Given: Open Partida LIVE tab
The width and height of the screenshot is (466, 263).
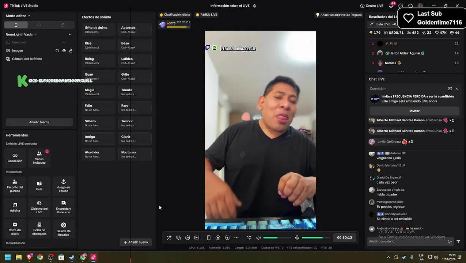Looking at the screenshot, I should pyautogui.click(x=207, y=15).
